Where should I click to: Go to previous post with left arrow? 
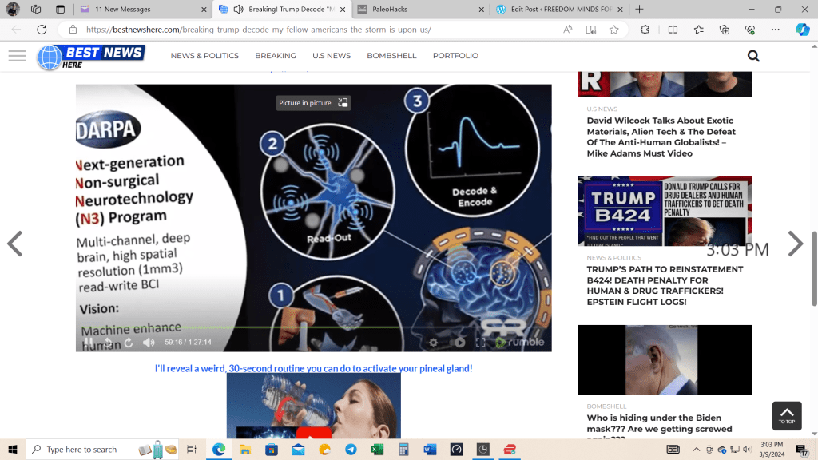(14, 244)
